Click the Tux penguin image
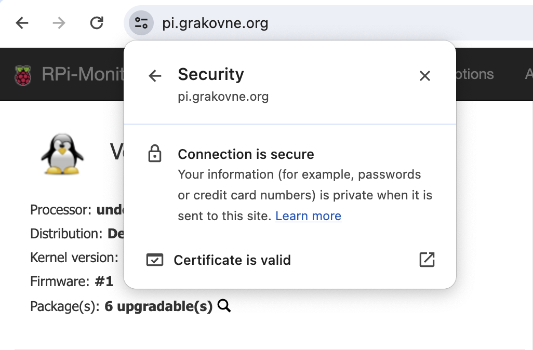This screenshot has height=350, width=533. coord(62,154)
